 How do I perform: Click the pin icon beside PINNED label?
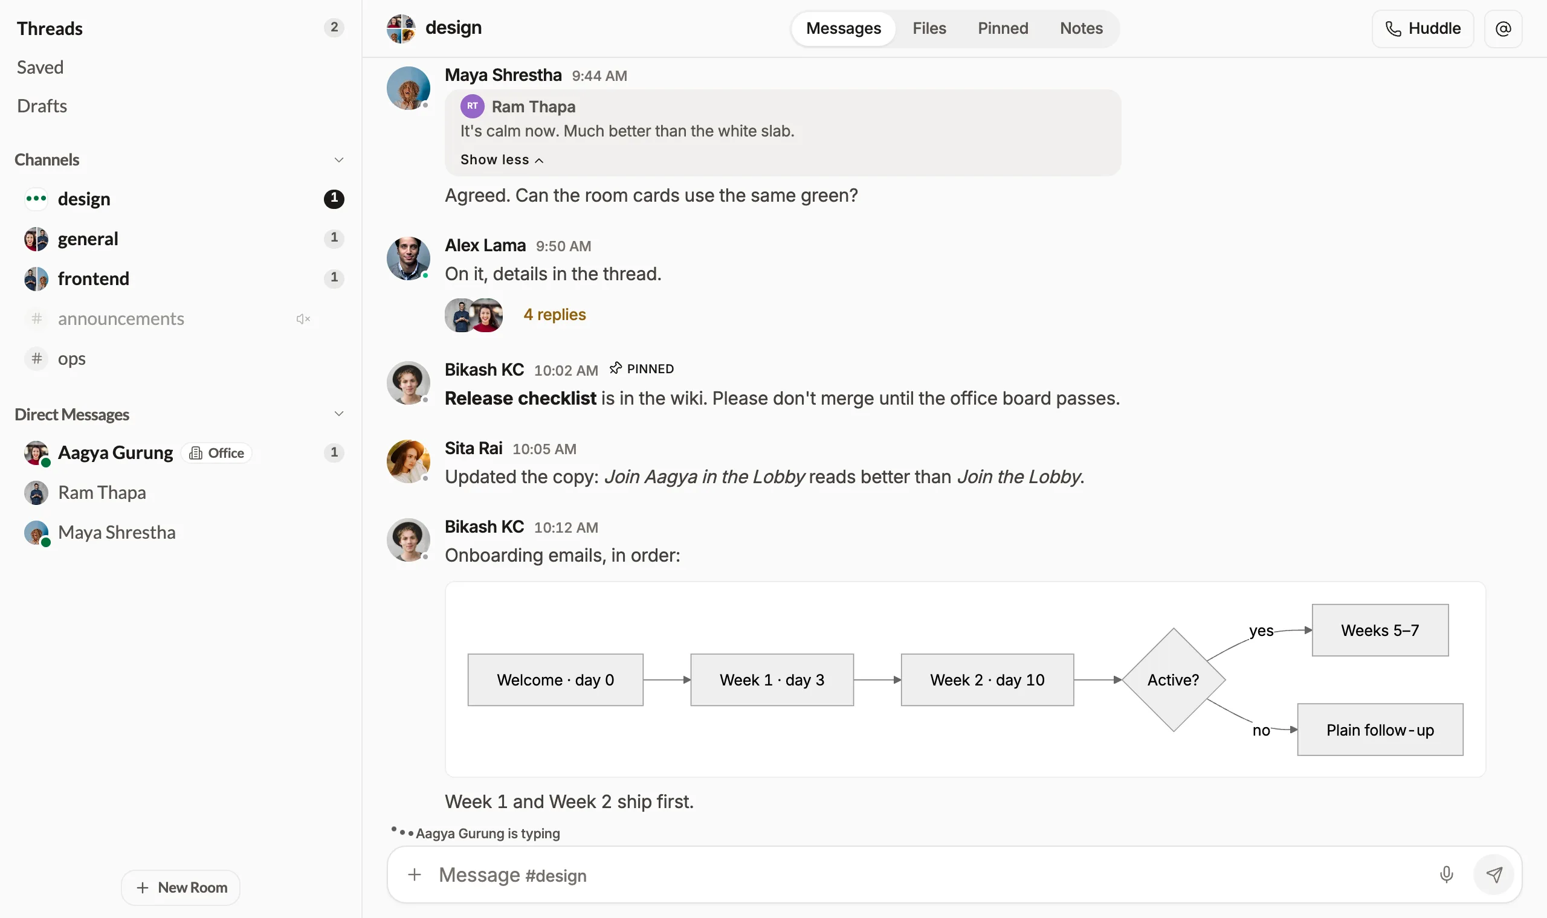[x=615, y=368]
